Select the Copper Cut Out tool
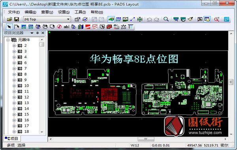Viewport: 237px width, 150px height. coord(31,27)
